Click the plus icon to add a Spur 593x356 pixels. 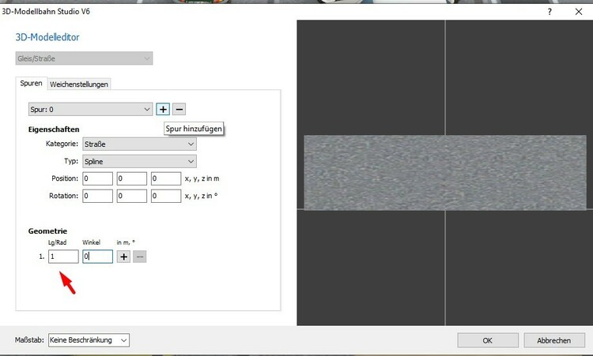coord(163,110)
